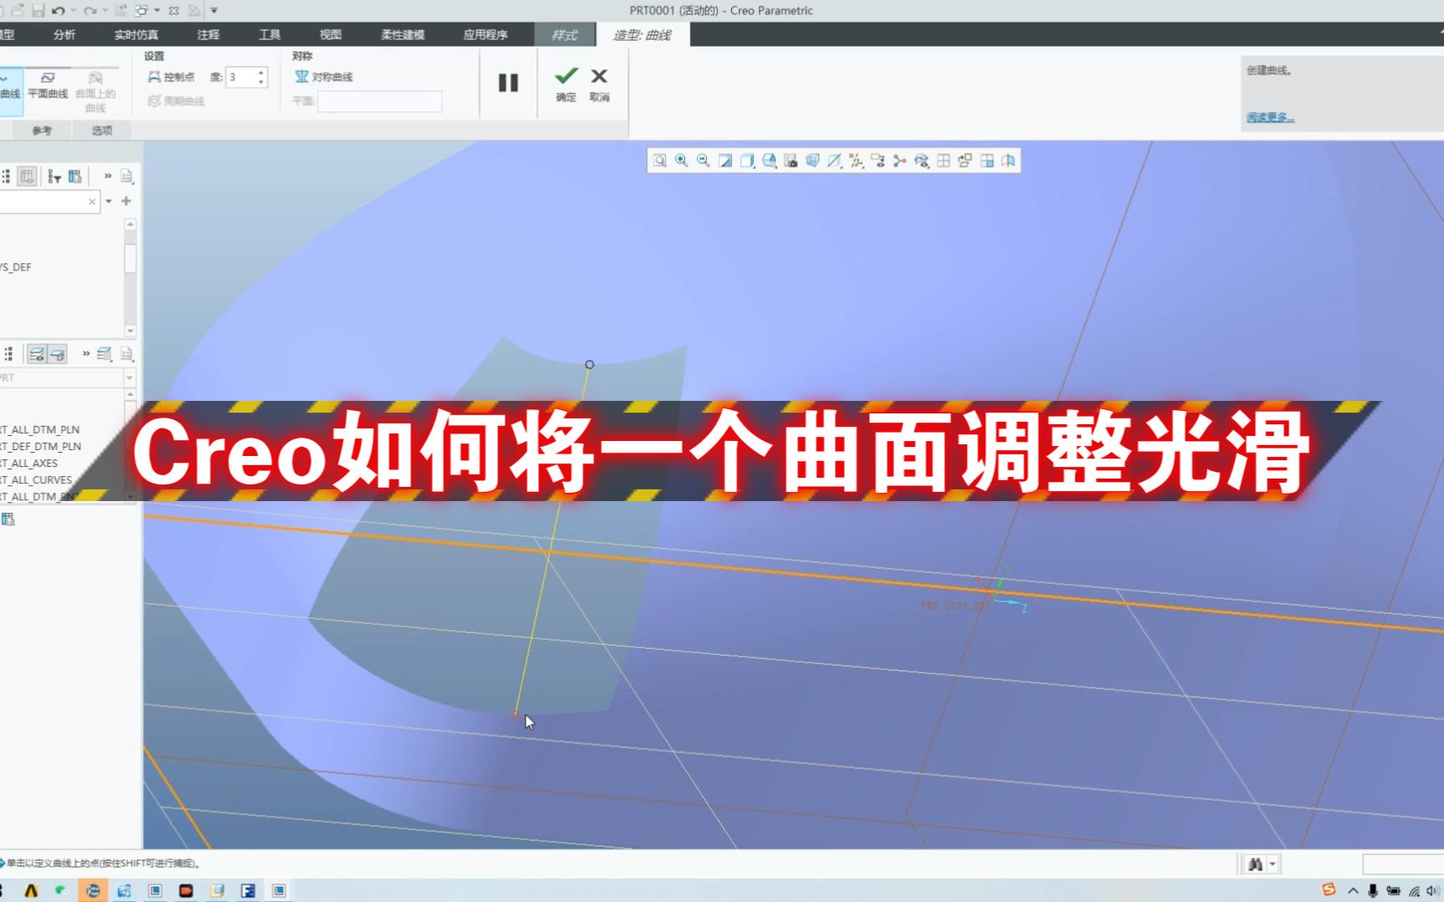Open the 工具 (Tools) ribbon tab
This screenshot has width=1444, height=902.
270,34
